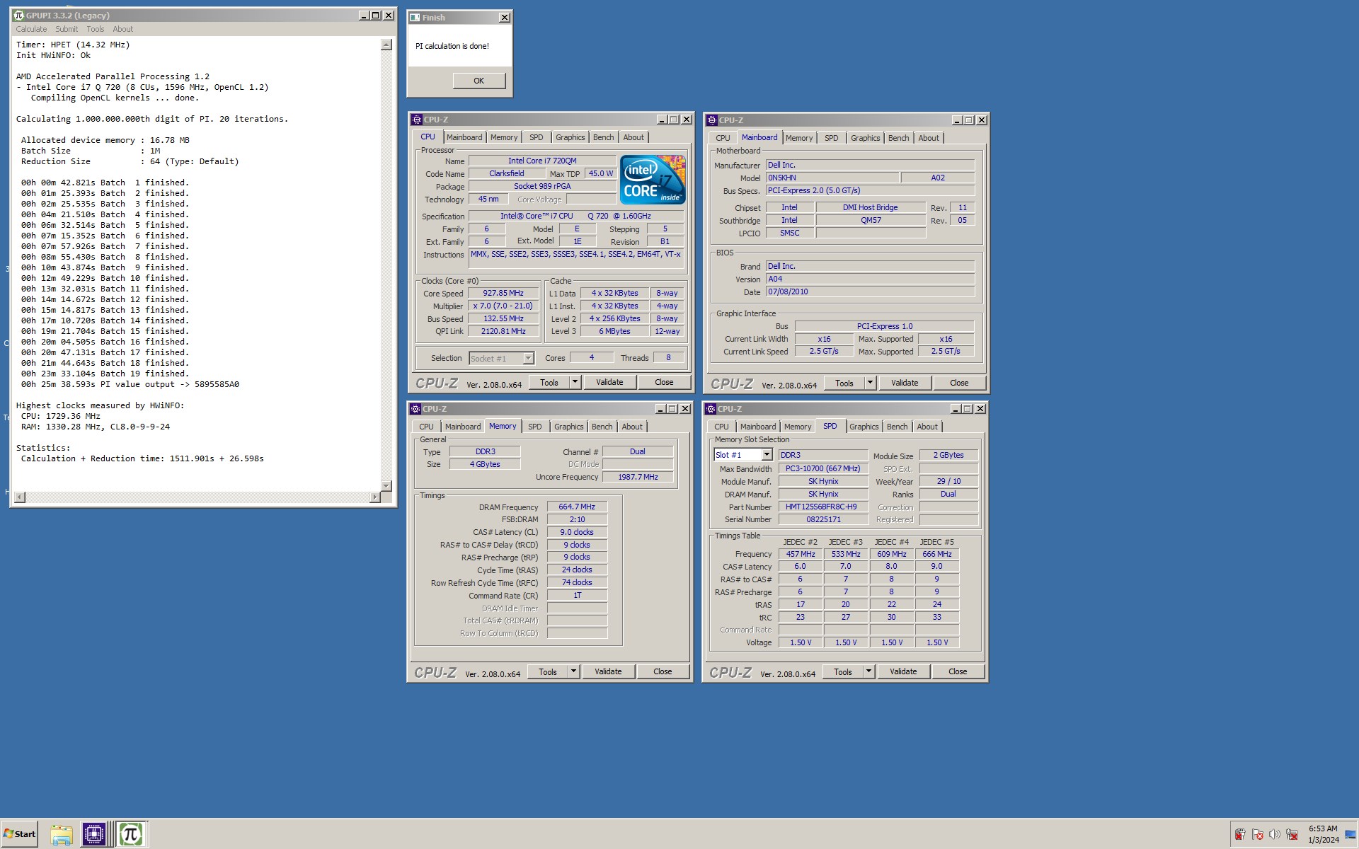Click the CPU-Z Mainboard window title icon

pyautogui.click(x=712, y=120)
